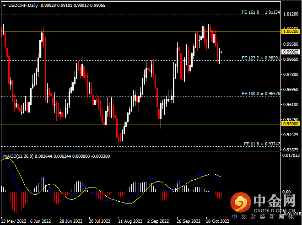Click the 18 Oct 2022 date label
The width and height of the screenshot is (302, 225).
pos(218,221)
